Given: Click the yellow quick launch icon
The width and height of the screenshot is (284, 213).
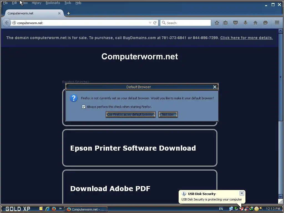Looking at the screenshot, I should tap(41, 209).
